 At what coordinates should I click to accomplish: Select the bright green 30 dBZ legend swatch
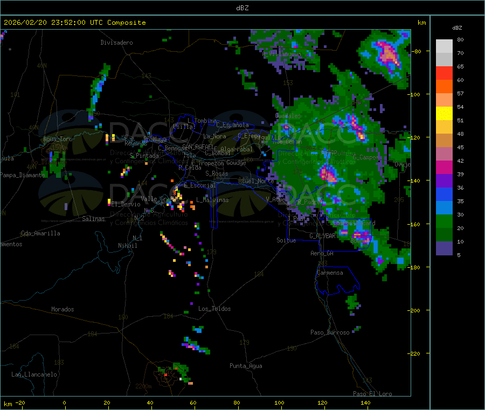coord(444,221)
